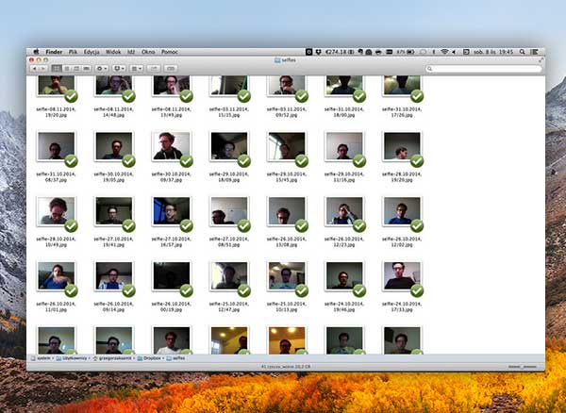Click Dropbox folder in the path bar
The height and width of the screenshot is (413, 566).
point(150,358)
